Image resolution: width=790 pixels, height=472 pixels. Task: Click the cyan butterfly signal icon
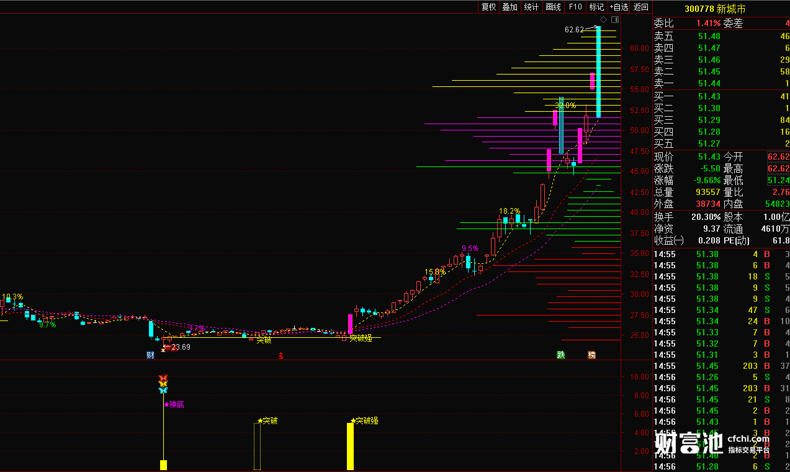[x=163, y=390]
